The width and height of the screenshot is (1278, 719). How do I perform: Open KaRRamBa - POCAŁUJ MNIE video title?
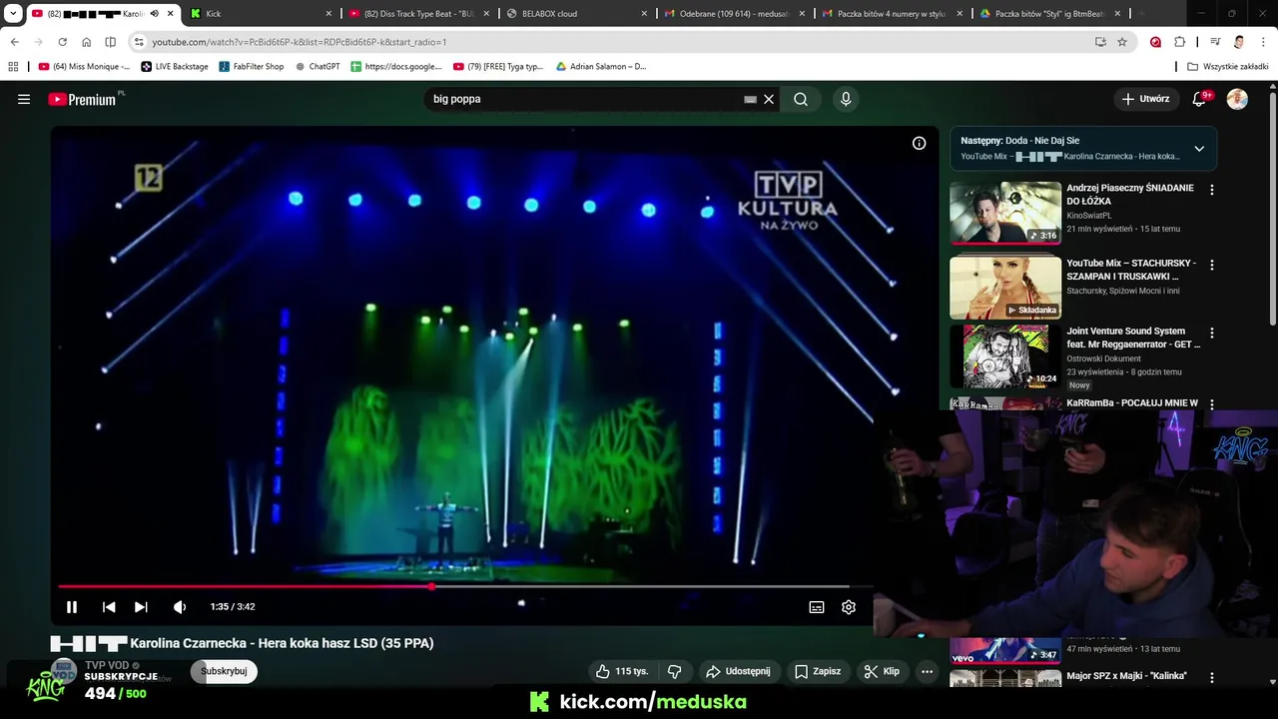click(x=1132, y=403)
